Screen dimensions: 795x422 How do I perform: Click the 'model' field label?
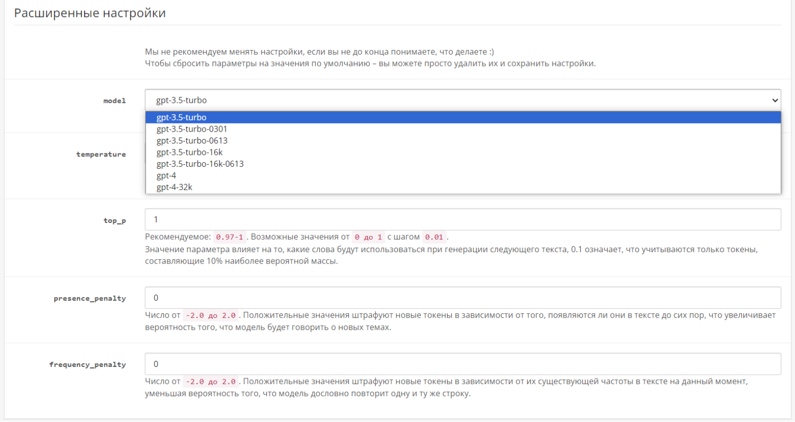pos(115,101)
